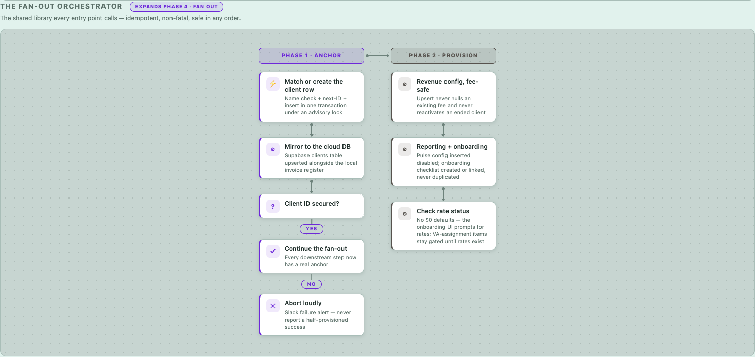Screen dimensions: 755x357
Task: Select the Phase 2 · Provision header
Action: [443, 56]
